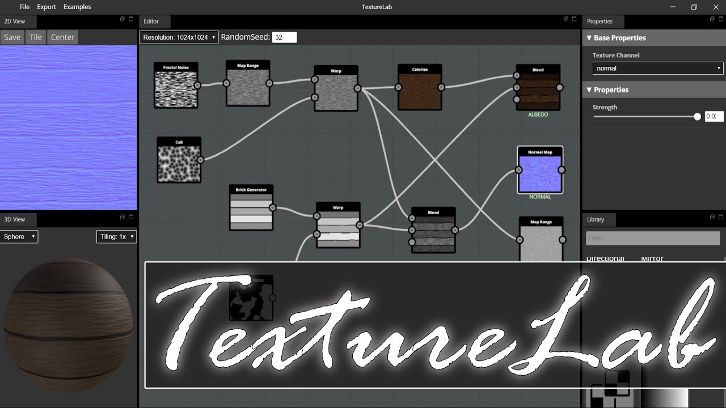
Task: Select the Cell node
Action: 179,160
